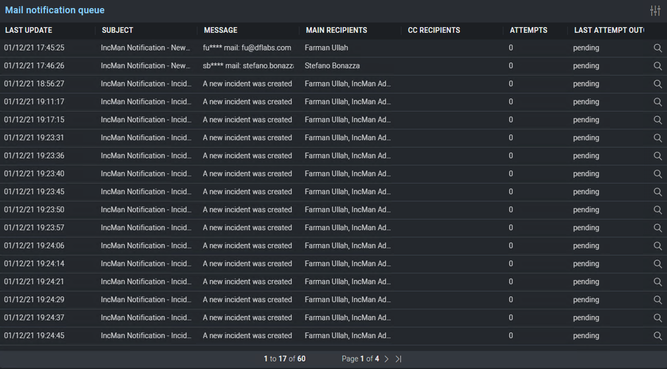View details magnifier for the 19:11:17 row
This screenshot has width=667, height=369.
click(x=657, y=102)
